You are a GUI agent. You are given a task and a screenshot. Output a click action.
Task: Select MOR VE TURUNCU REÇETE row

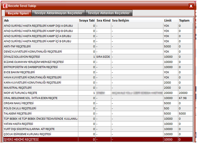coord(98,93)
